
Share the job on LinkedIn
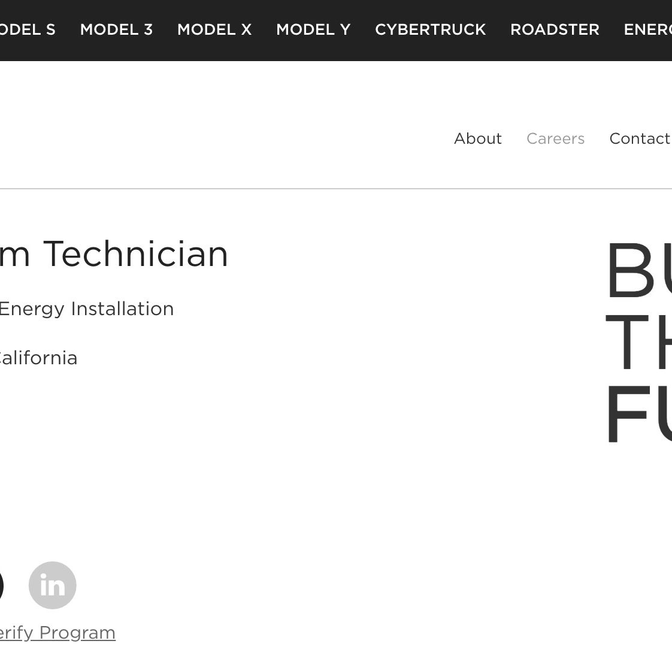coord(52,585)
